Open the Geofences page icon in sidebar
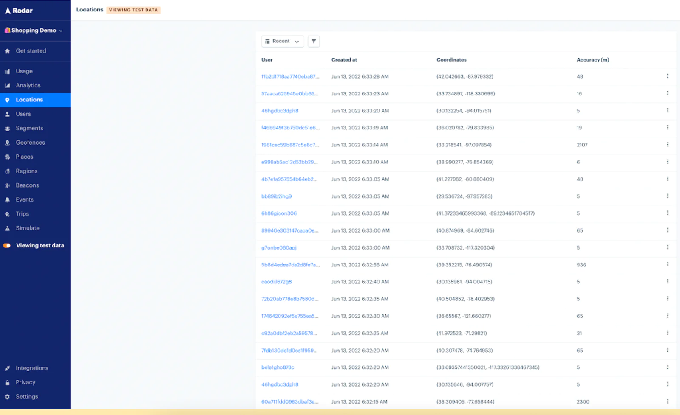This screenshot has width=680, height=415. [x=7, y=143]
